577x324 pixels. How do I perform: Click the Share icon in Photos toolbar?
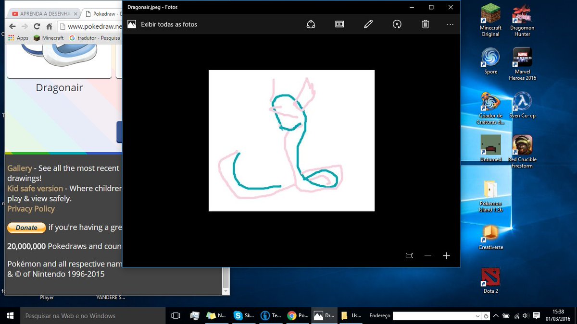tap(311, 24)
